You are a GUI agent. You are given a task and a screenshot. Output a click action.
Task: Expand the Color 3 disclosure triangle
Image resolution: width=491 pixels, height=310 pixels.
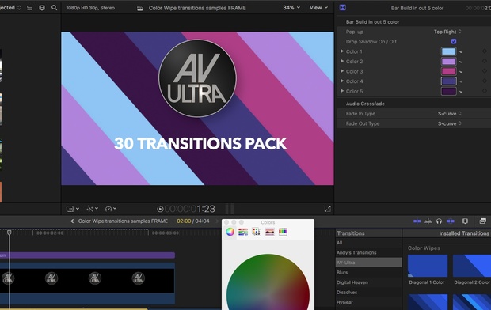(x=342, y=71)
